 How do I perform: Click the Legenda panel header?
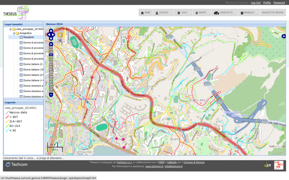coord(23,102)
